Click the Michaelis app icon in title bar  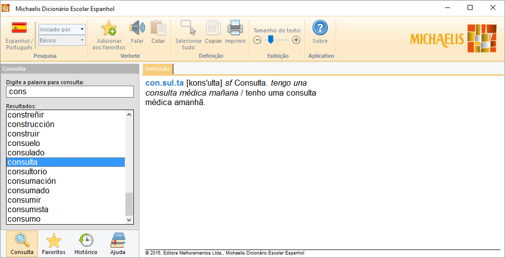point(5,8)
